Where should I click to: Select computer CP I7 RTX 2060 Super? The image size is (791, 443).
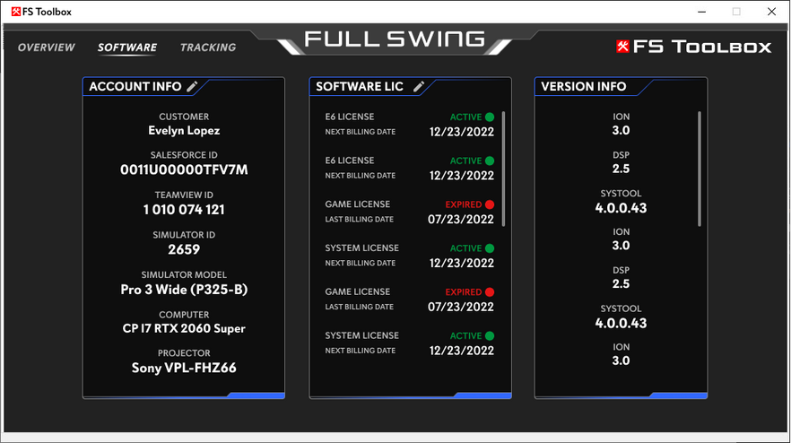click(x=184, y=328)
